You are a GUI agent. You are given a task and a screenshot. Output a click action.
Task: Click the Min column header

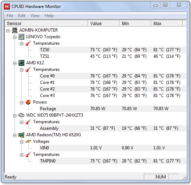click(135, 23)
